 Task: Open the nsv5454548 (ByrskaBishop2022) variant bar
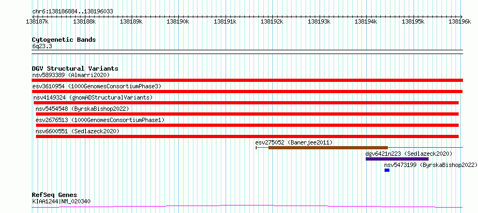(247, 114)
